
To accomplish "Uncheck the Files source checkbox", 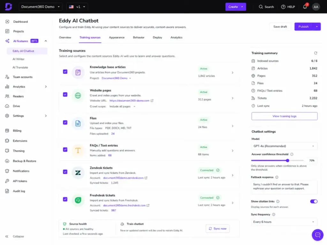I will [x=65, y=122].
